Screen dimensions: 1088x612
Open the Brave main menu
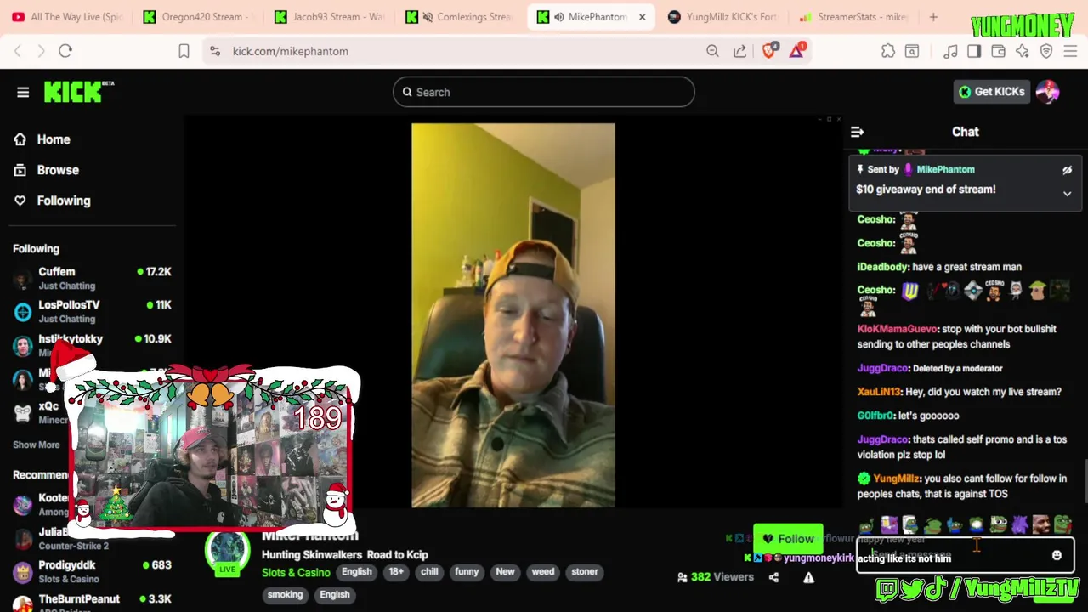pyautogui.click(x=1070, y=51)
